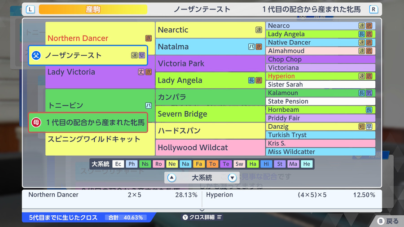
Task: Click the 気 icon on Kalamoun
Action: [x=369, y=93]
